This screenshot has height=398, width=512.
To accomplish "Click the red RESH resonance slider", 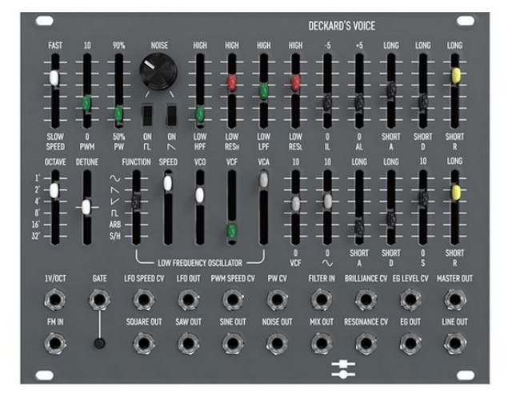I will point(231,82).
